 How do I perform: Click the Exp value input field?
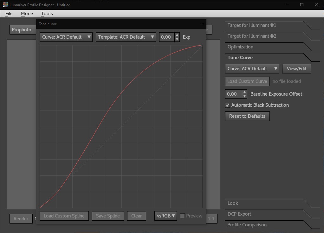click(166, 37)
